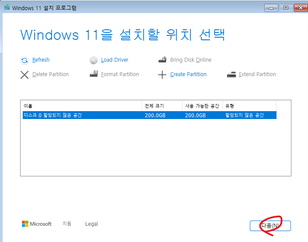Click the 할당되지 않은 공간 type cell
308x242 pixels.
click(x=245, y=115)
